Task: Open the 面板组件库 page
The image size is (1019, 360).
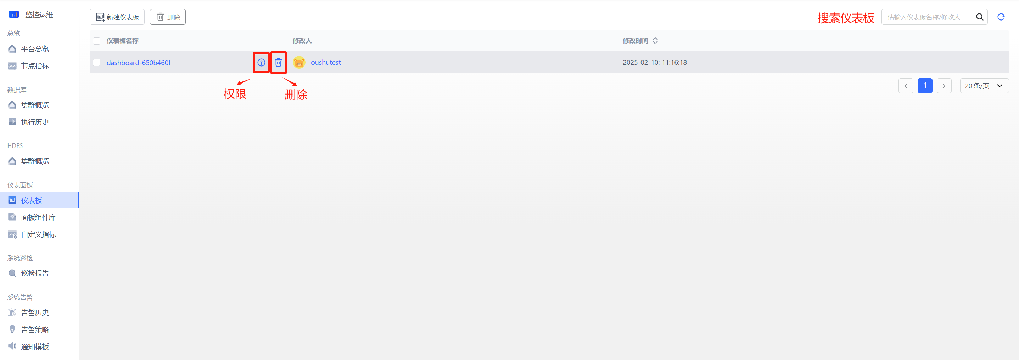Action: [38, 217]
